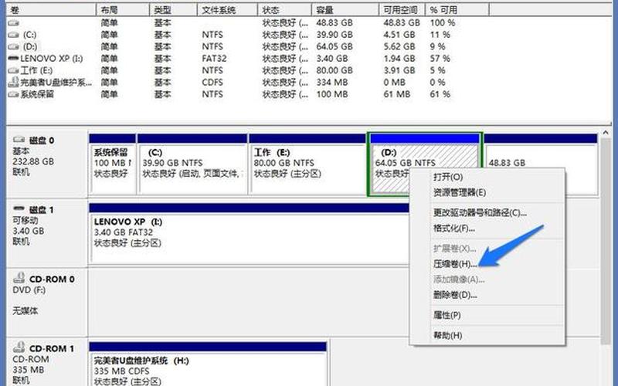Click the 5.62 GB free space cell
Screen dimensions: 618x386
coord(399,46)
